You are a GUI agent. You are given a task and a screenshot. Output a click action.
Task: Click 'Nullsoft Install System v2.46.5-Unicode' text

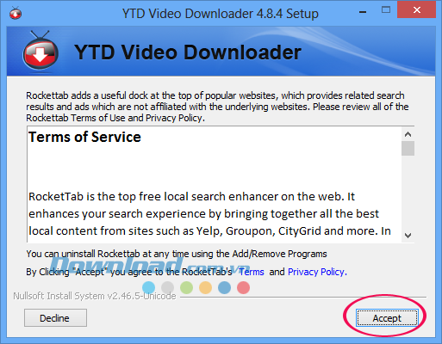(95, 296)
